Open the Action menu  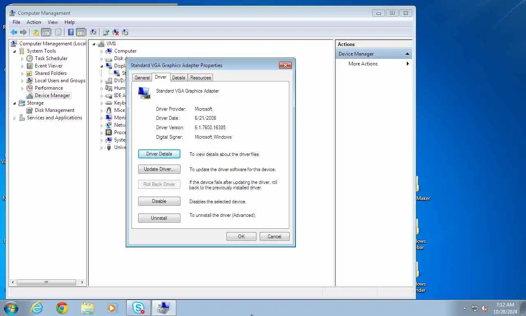pyautogui.click(x=34, y=22)
